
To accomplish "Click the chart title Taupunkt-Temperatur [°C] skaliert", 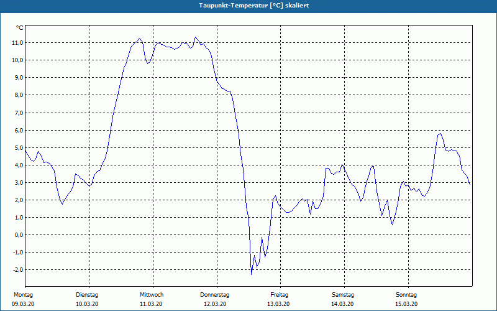I will point(254,6).
